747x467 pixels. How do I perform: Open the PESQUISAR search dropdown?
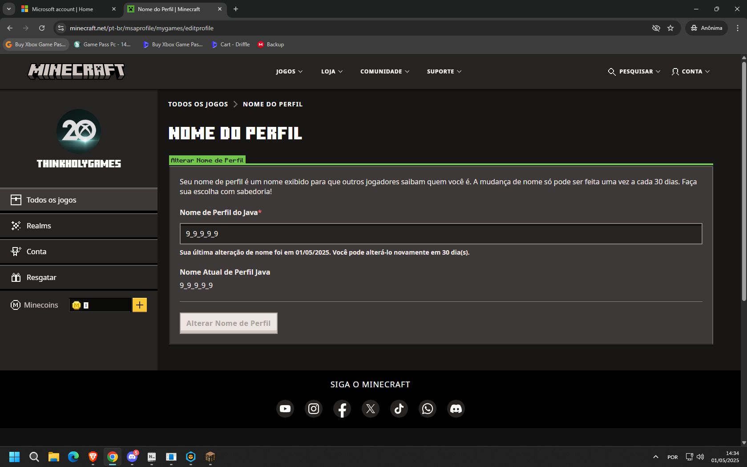pyautogui.click(x=634, y=71)
